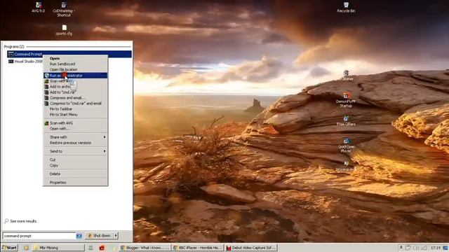Click the AVG 9.0 desktop icon
Viewport: 449px width, 252px height.
coord(38,8)
